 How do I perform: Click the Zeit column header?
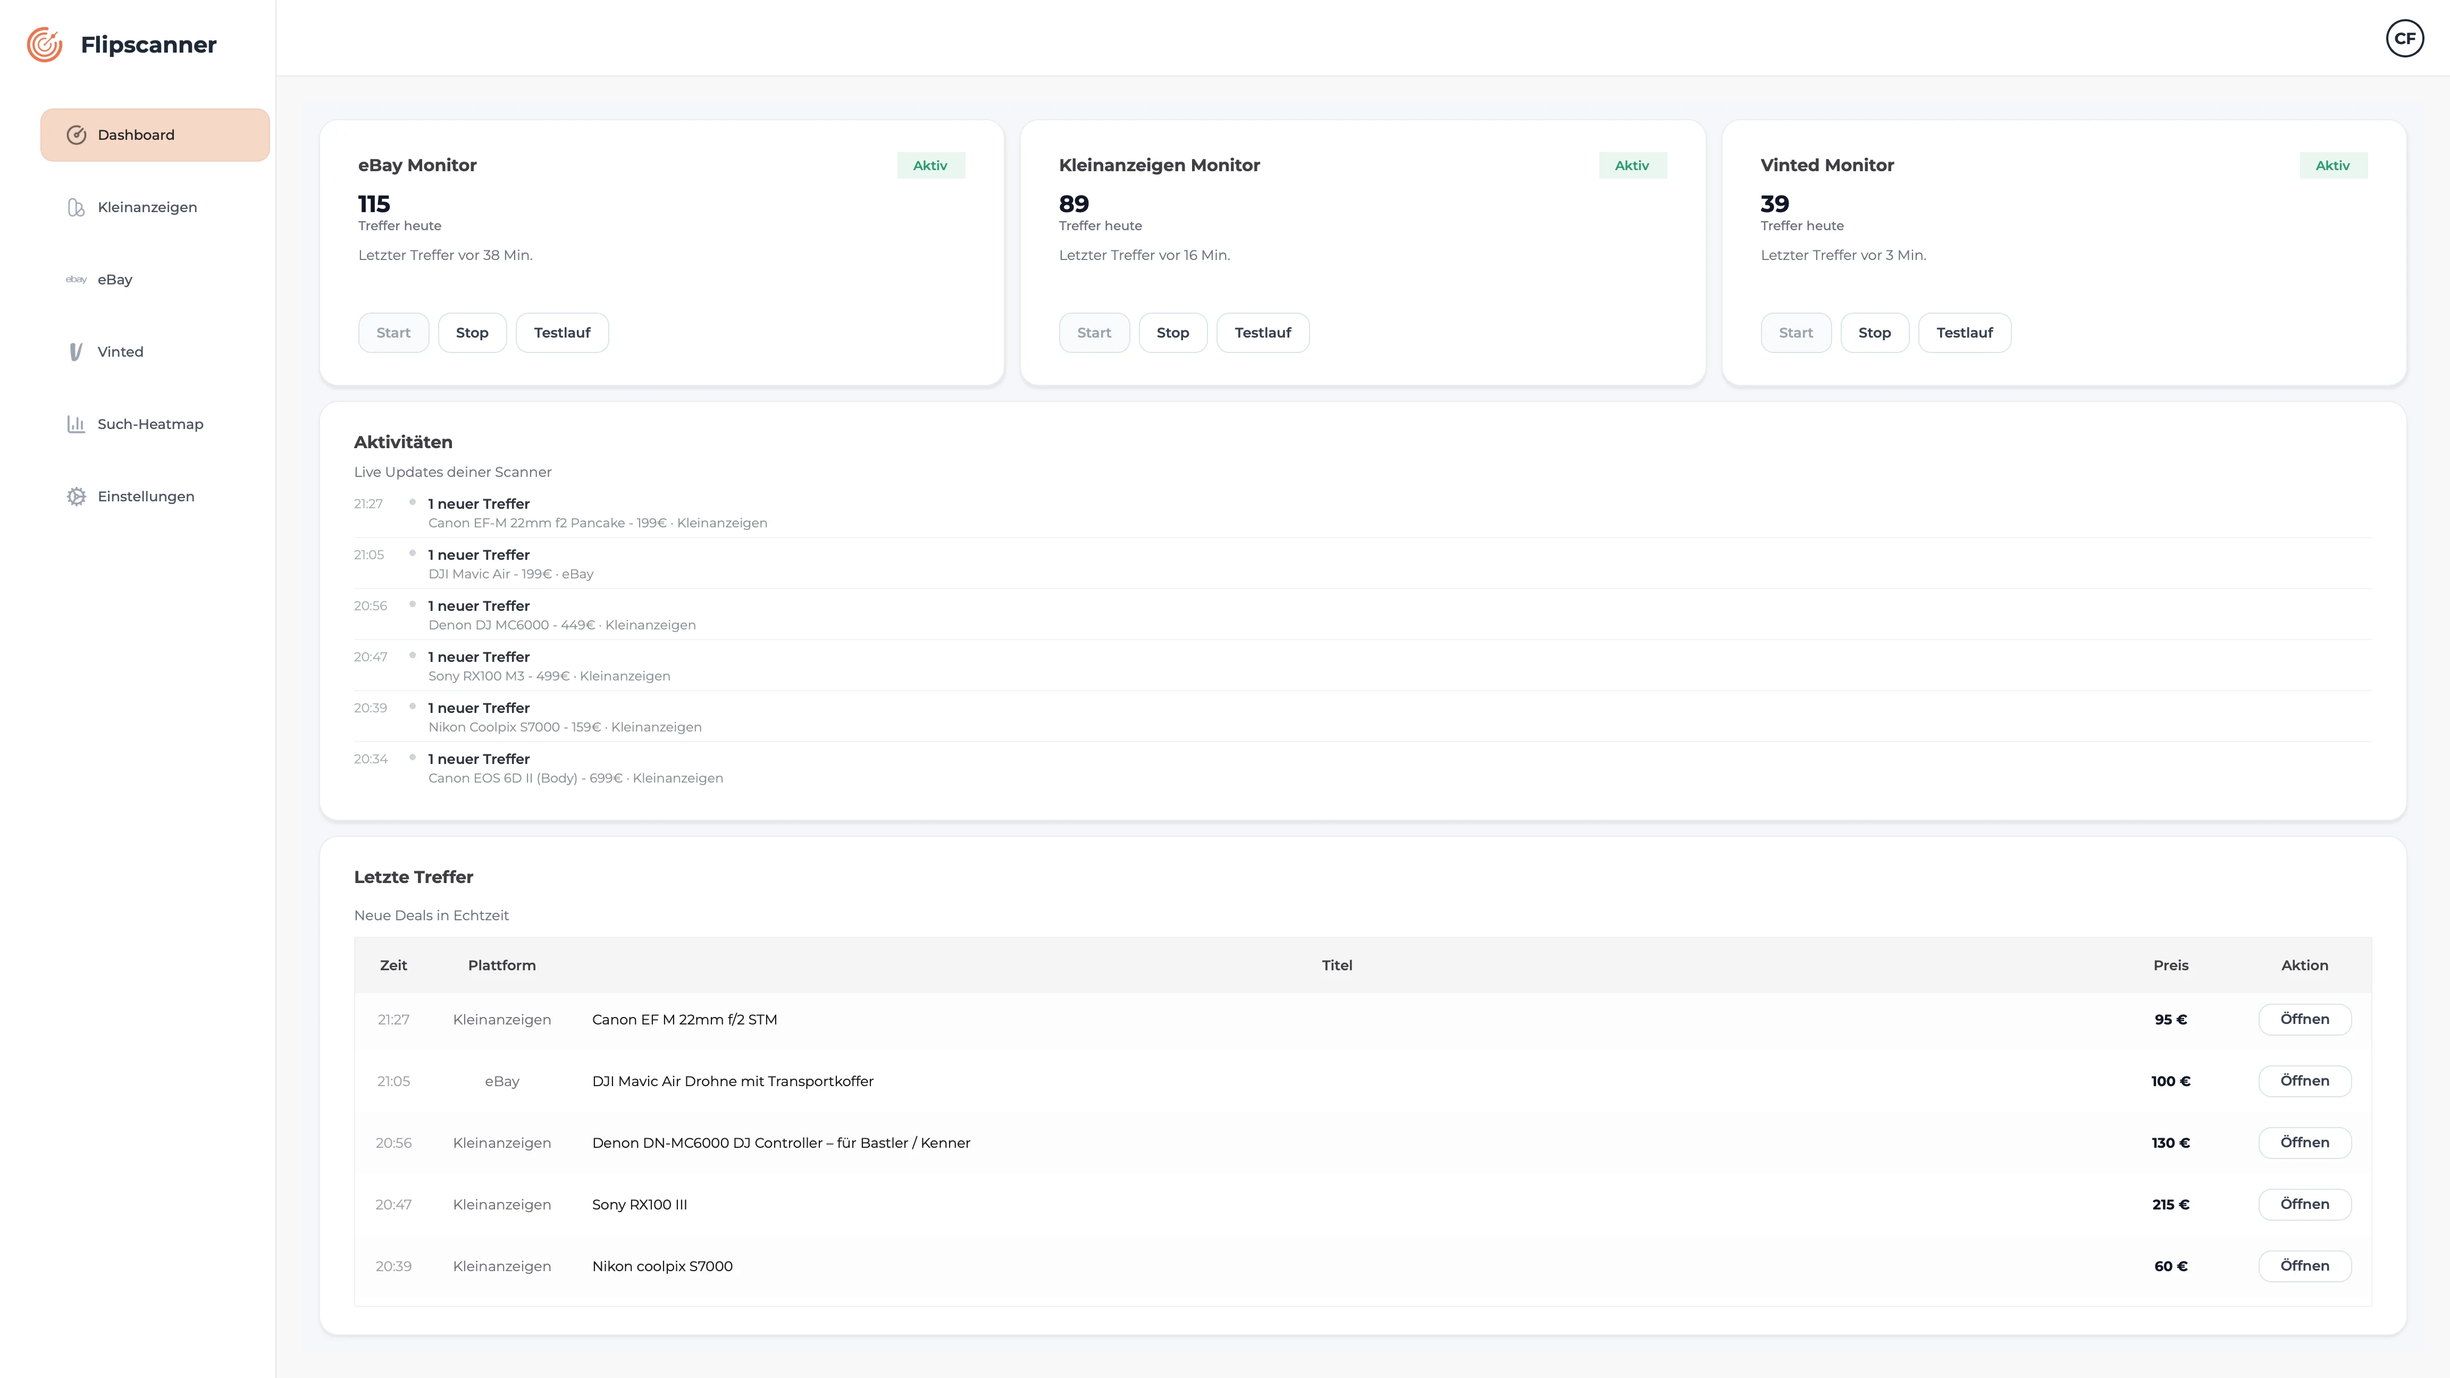393,965
